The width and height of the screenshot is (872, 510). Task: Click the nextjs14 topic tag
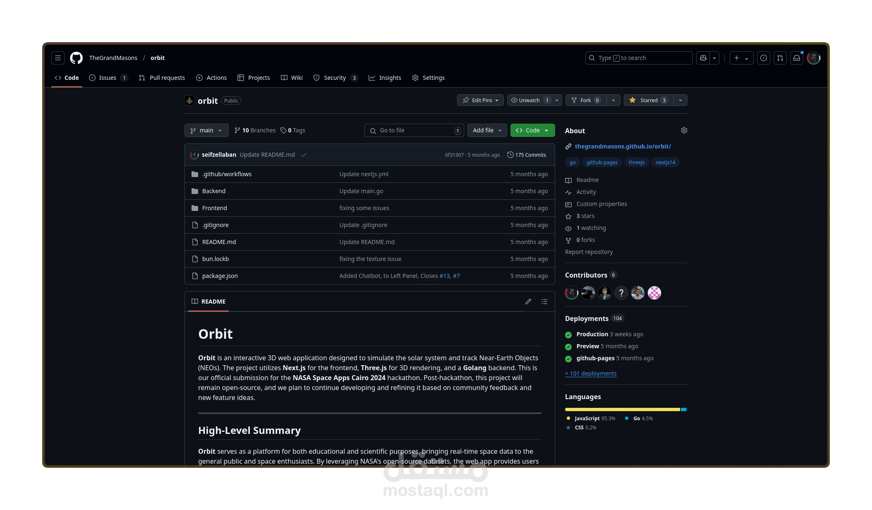[665, 162]
